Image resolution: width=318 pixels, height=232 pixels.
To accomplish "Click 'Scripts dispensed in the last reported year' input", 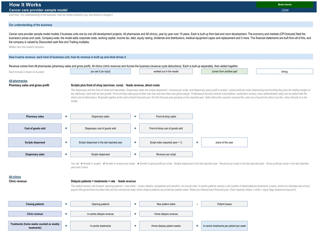I will pyautogui.click(x=100, y=142).
